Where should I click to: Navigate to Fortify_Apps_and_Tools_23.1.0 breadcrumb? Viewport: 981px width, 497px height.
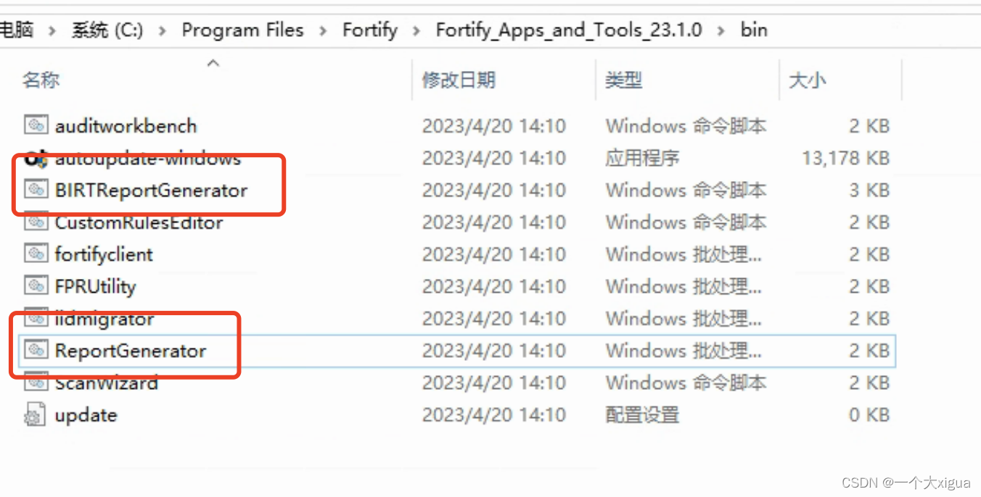(x=568, y=30)
